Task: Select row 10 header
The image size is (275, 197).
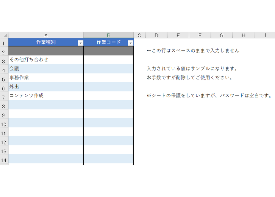Action: [4, 123]
